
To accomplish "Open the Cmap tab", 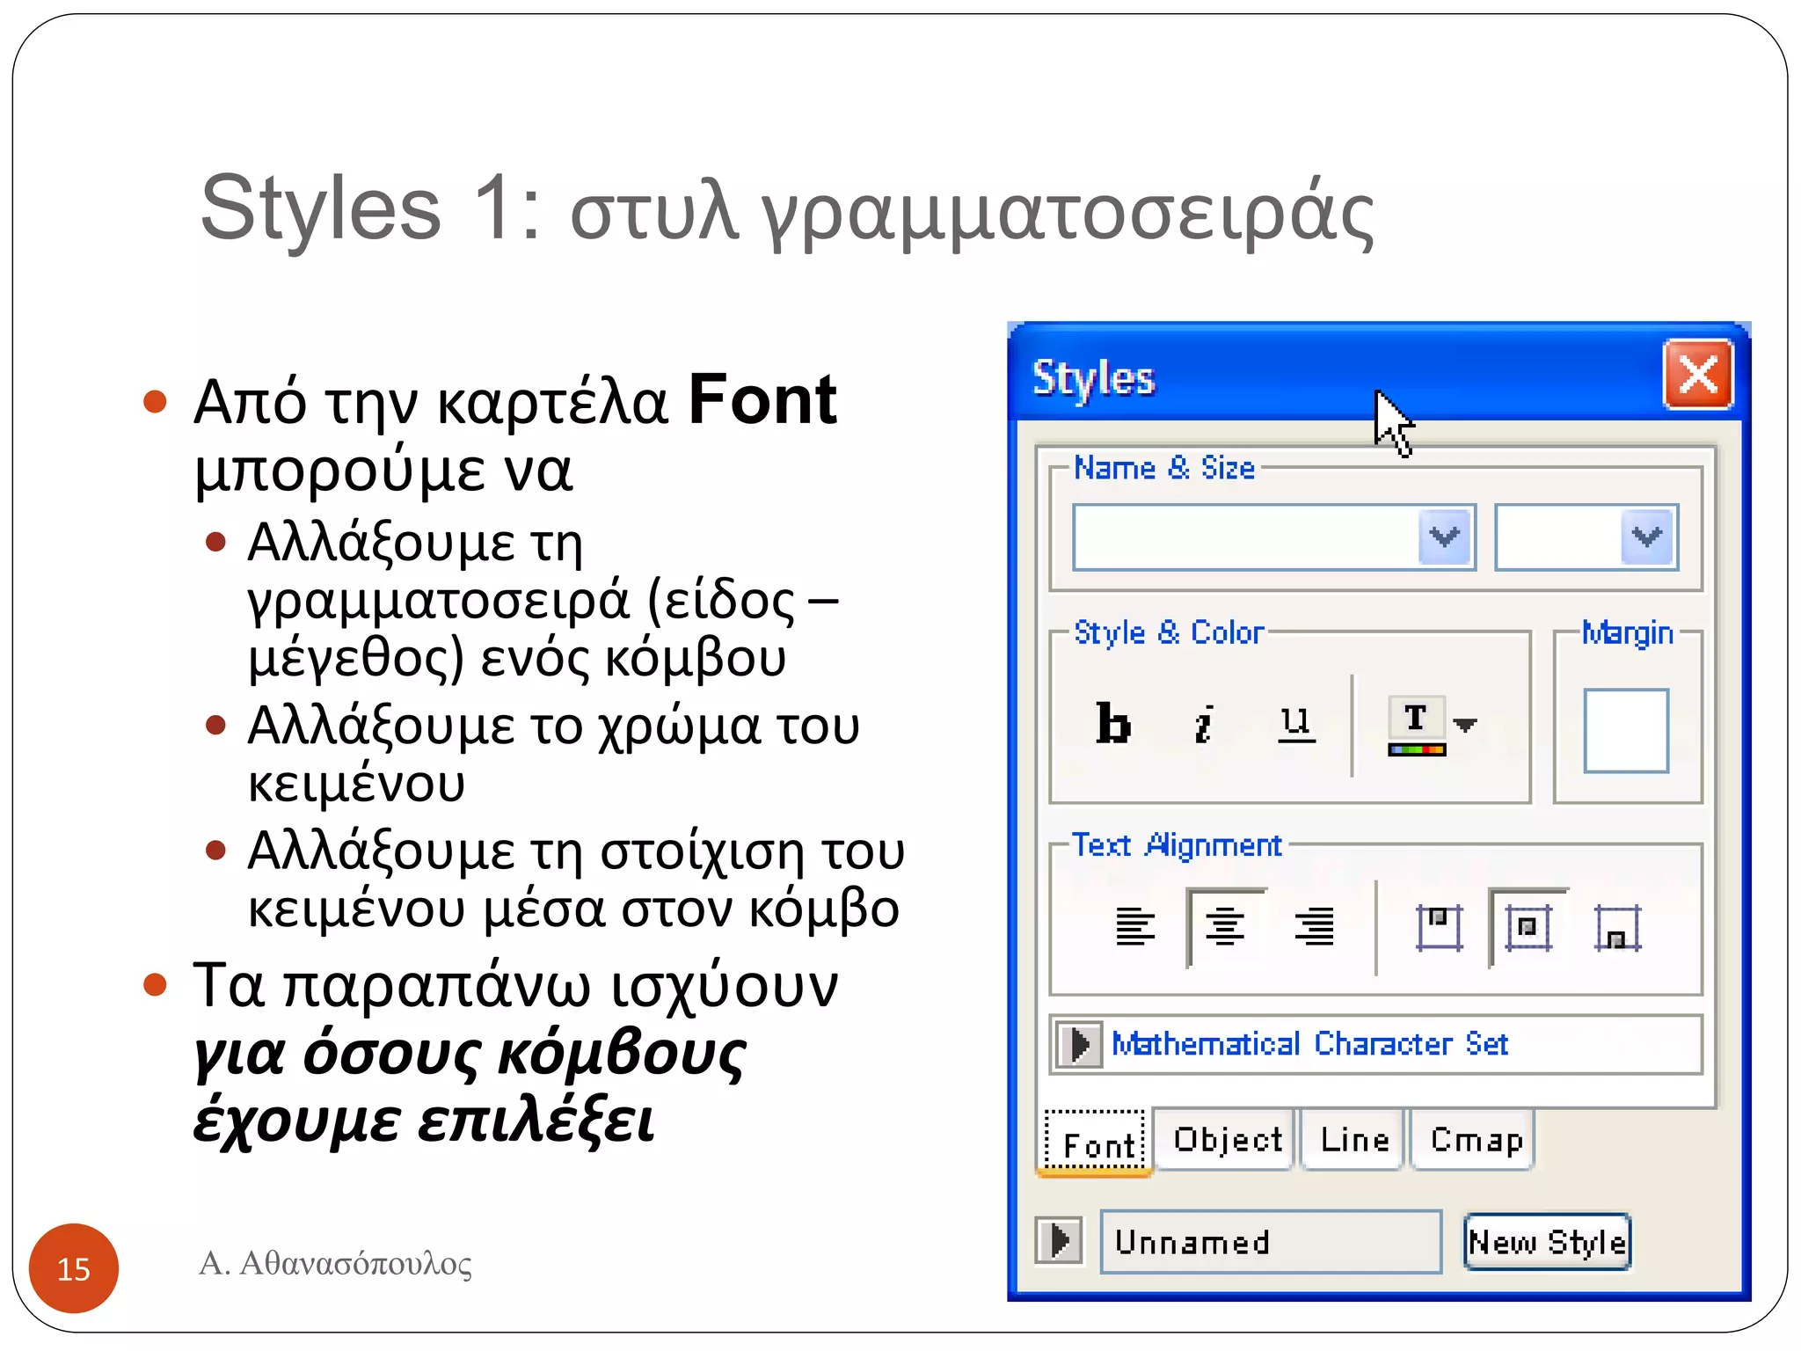I will (1476, 1140).
